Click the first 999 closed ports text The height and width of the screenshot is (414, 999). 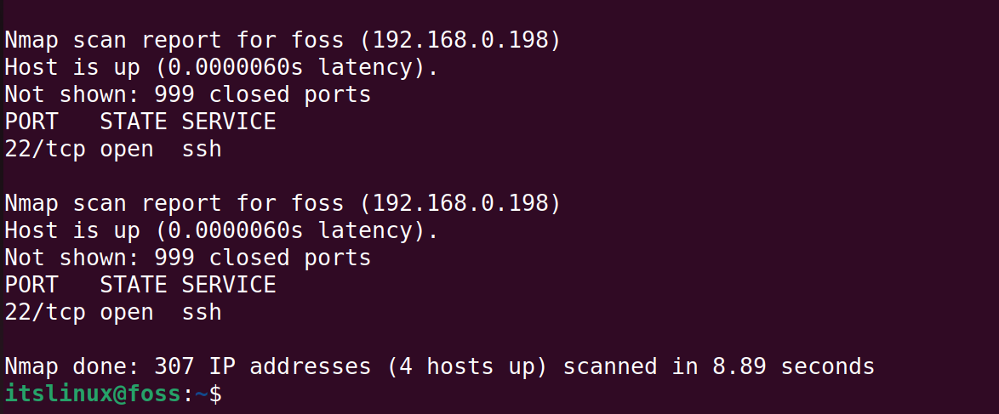262,95
